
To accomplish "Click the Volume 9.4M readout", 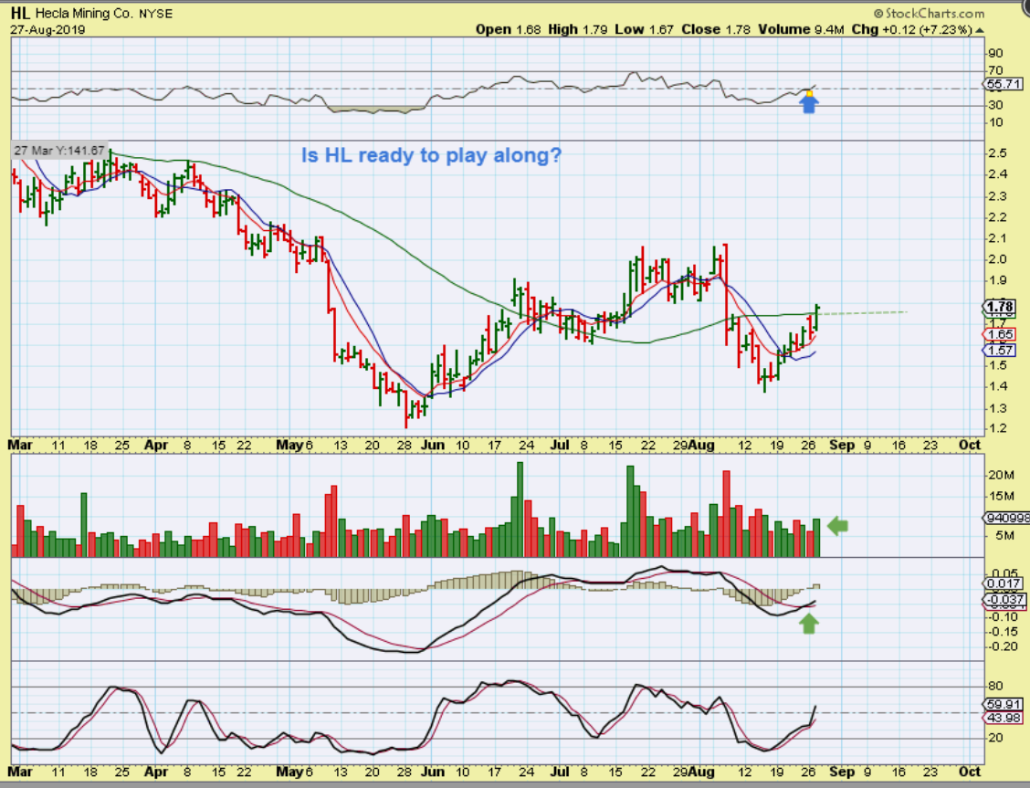I will coord(801,29).
